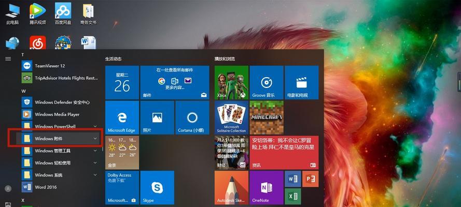Open the 资讯 red news tile
This screenshot has height=207, width=461.
pyautogui.click(x=284, y=153)
